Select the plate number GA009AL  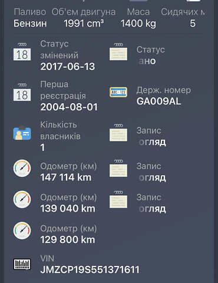(158, 101)
